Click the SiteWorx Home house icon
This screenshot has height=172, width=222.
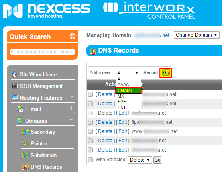pyautogui.click(x=14, y=74)
